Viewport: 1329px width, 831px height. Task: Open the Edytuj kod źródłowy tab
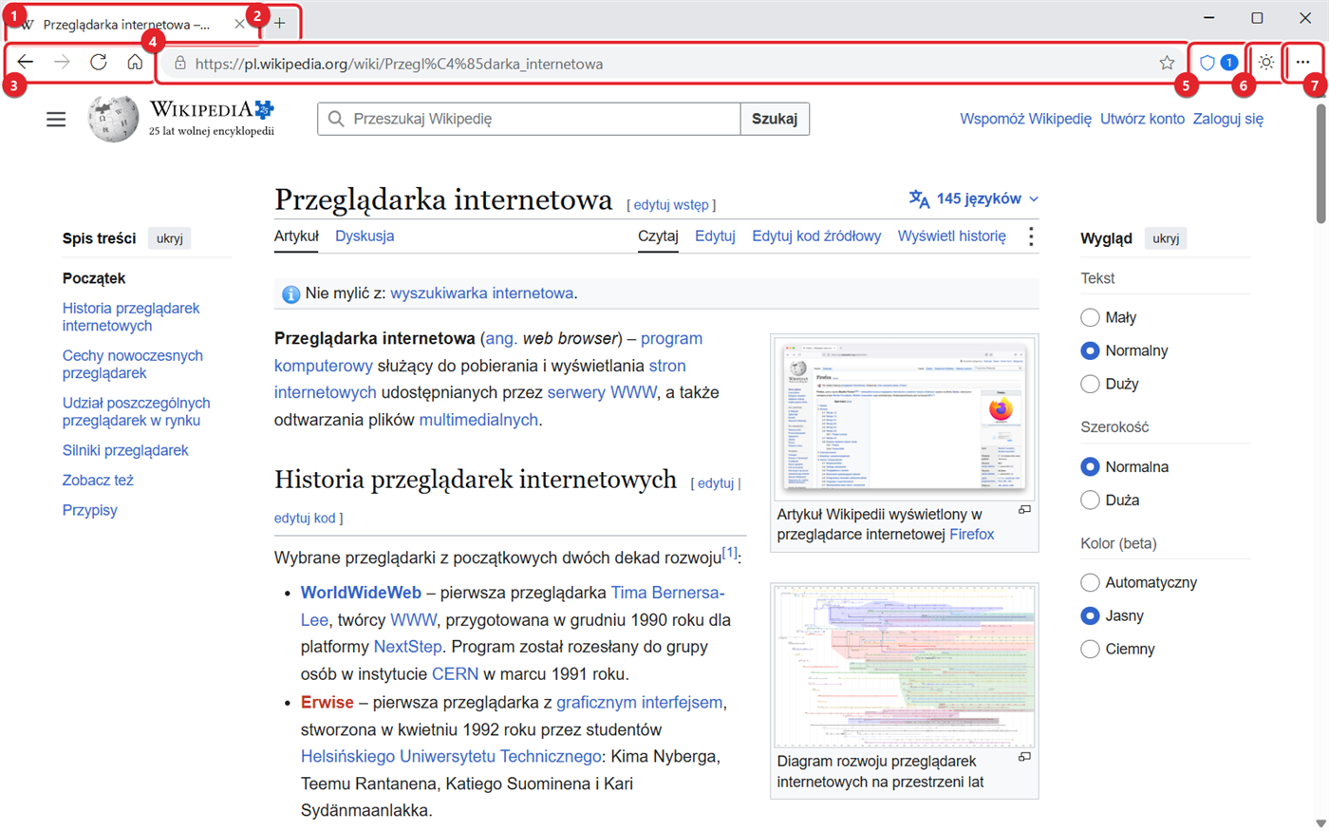click(816, 236)
